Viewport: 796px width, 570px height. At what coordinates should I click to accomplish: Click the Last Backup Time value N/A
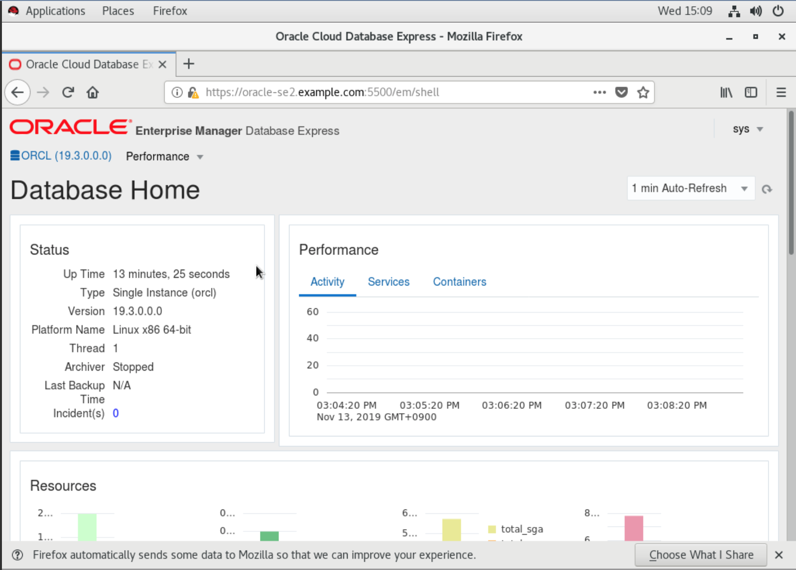(x=122, y=385)
